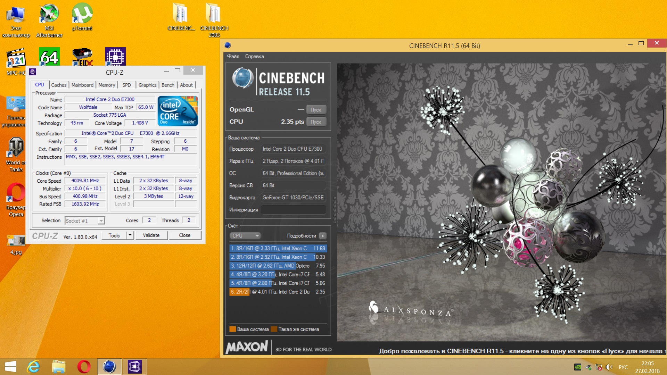
Task: Open the MSI Afterburner desktop shortcut
Action: coord(49,20)
